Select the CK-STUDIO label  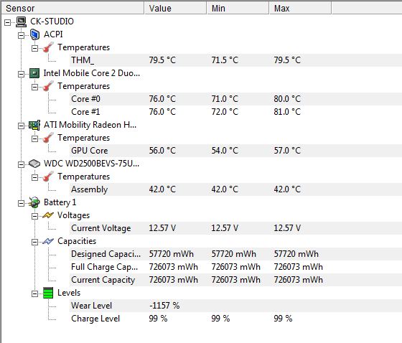point(52,22)
